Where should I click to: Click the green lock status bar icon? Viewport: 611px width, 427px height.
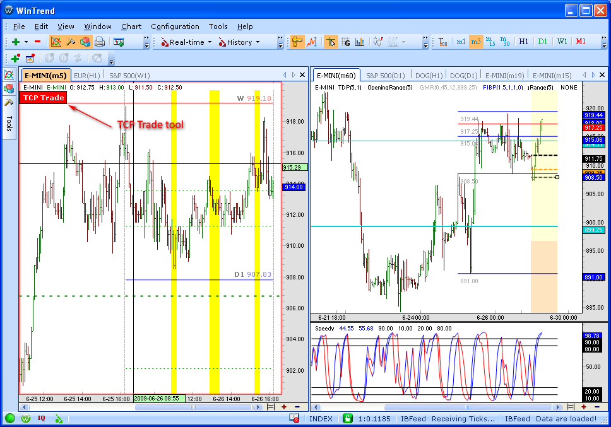[x=347, y=418]
